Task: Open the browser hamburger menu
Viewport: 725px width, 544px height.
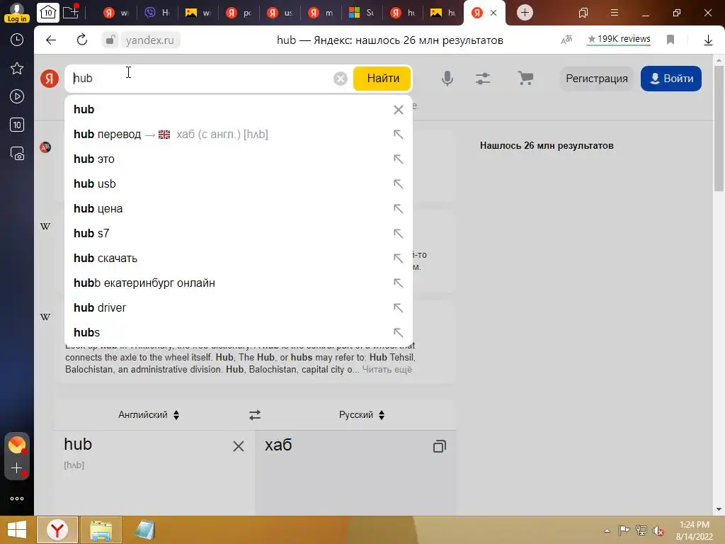Action: (x=614, y=13)
